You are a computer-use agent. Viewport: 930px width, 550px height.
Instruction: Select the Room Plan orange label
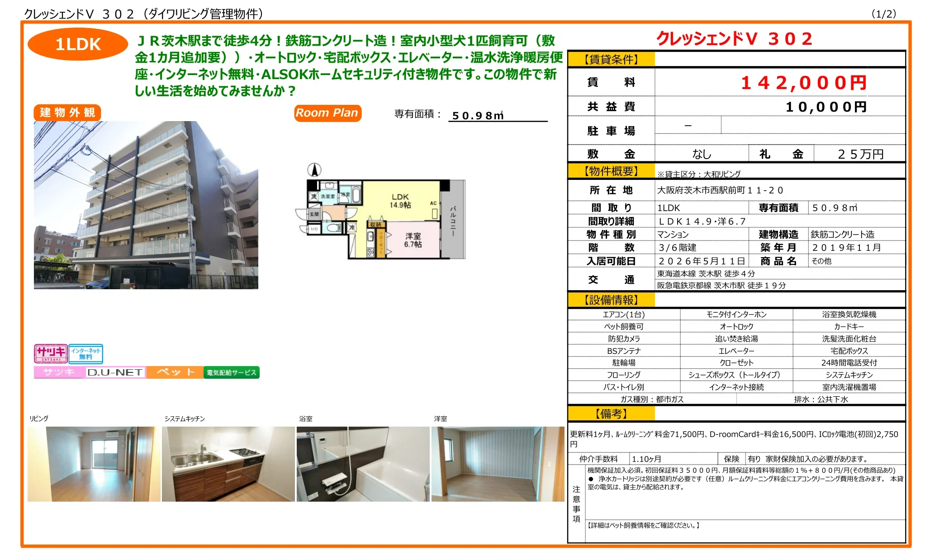[327, 113]
